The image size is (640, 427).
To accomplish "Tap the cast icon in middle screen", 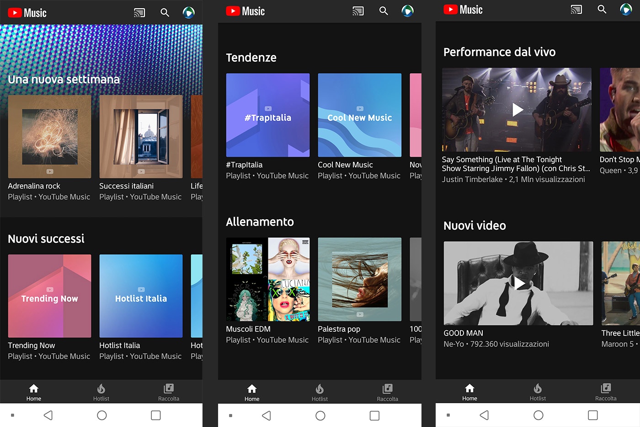I will coord(358,11).
